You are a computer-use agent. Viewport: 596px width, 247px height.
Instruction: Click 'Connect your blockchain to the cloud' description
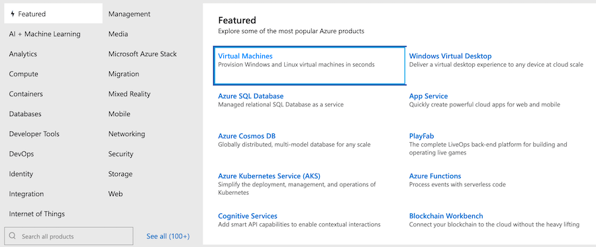(494, 225)
